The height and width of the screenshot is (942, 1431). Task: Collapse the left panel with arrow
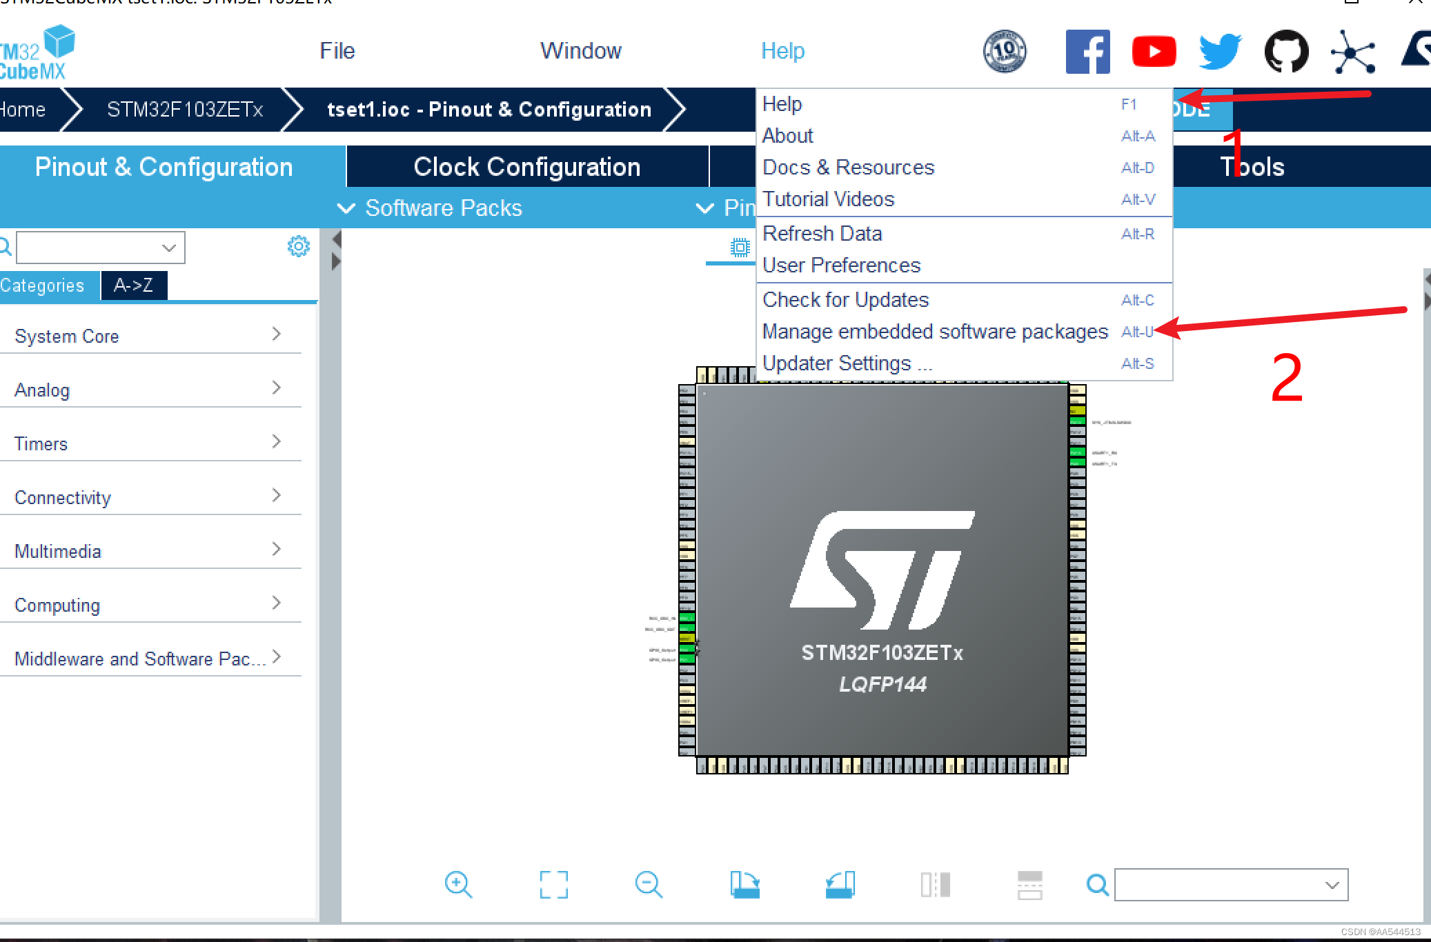337,239
